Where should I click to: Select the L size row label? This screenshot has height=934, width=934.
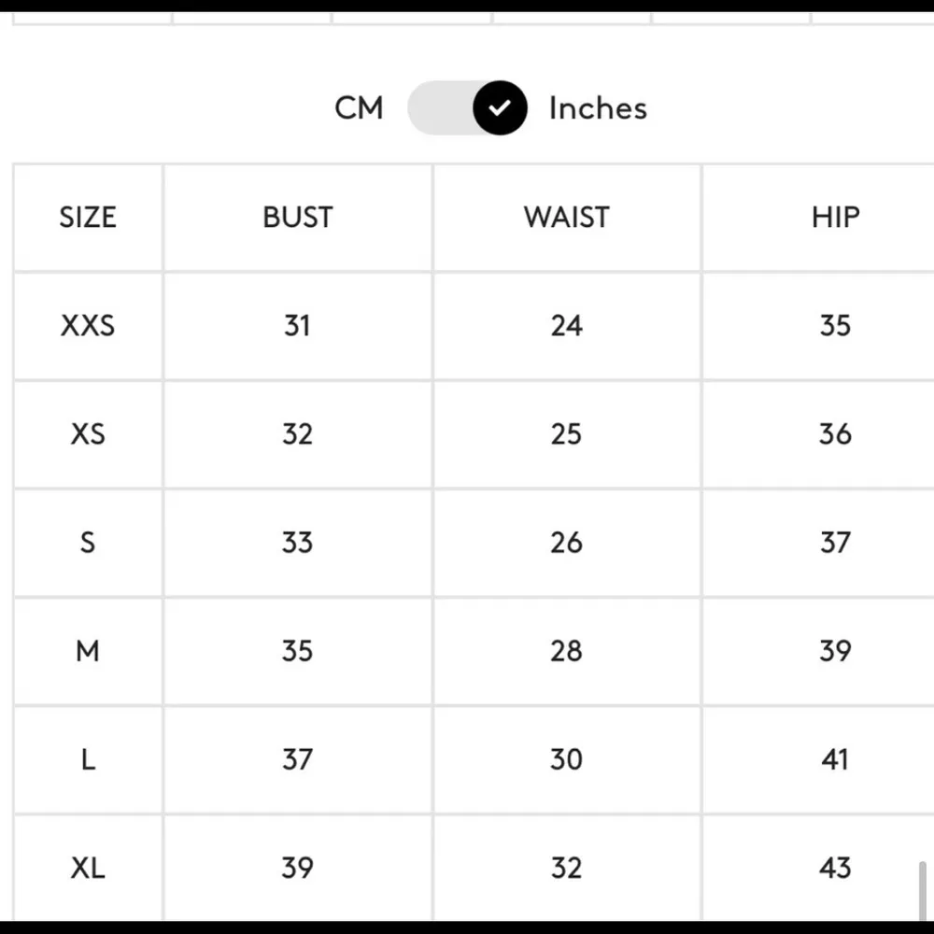pyautogui.click(x=88, y=759)
